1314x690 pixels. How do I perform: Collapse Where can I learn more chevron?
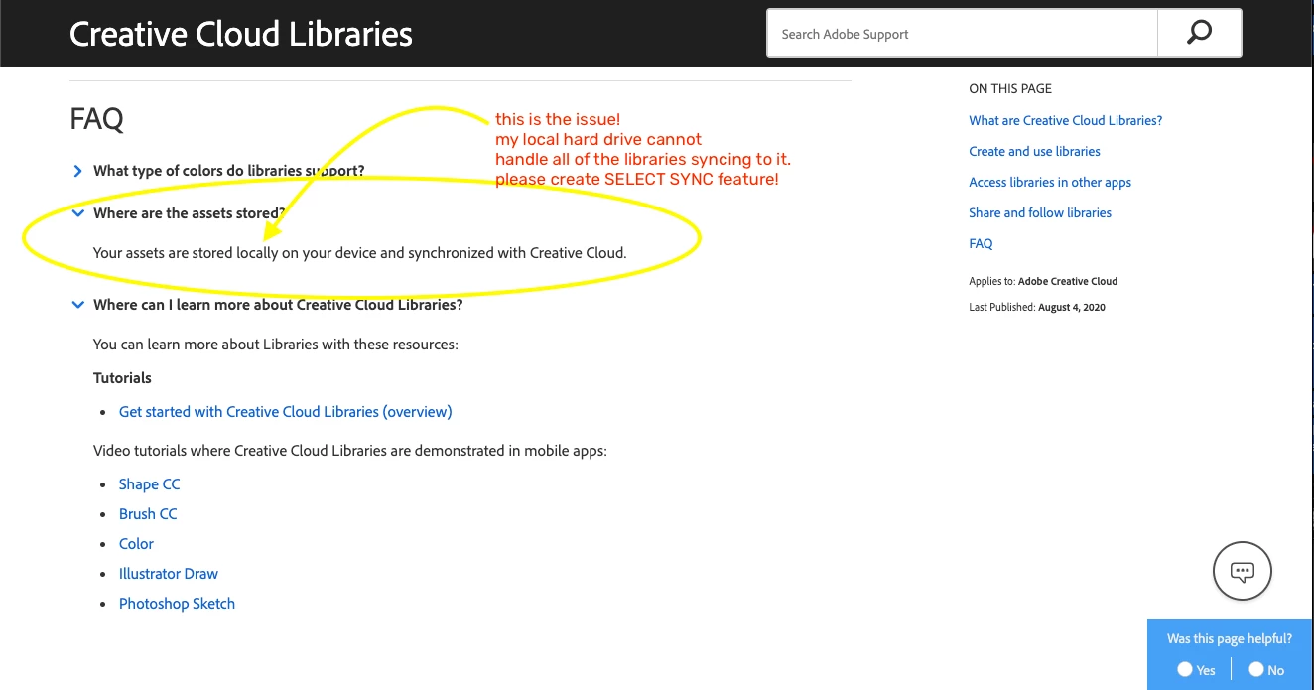point(77,305)
